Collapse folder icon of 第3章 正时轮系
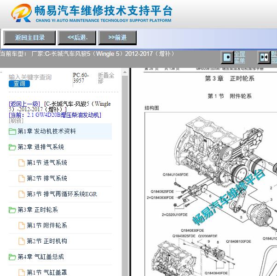The image size is (277, 276). pyautogui.click(x=12, y=210)
